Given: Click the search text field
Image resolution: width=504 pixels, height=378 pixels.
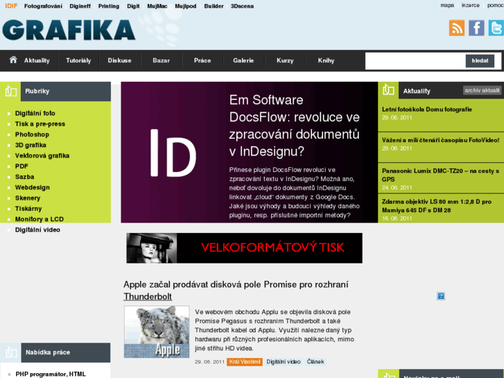Looking at the screenshot, I should coord(415,61).
